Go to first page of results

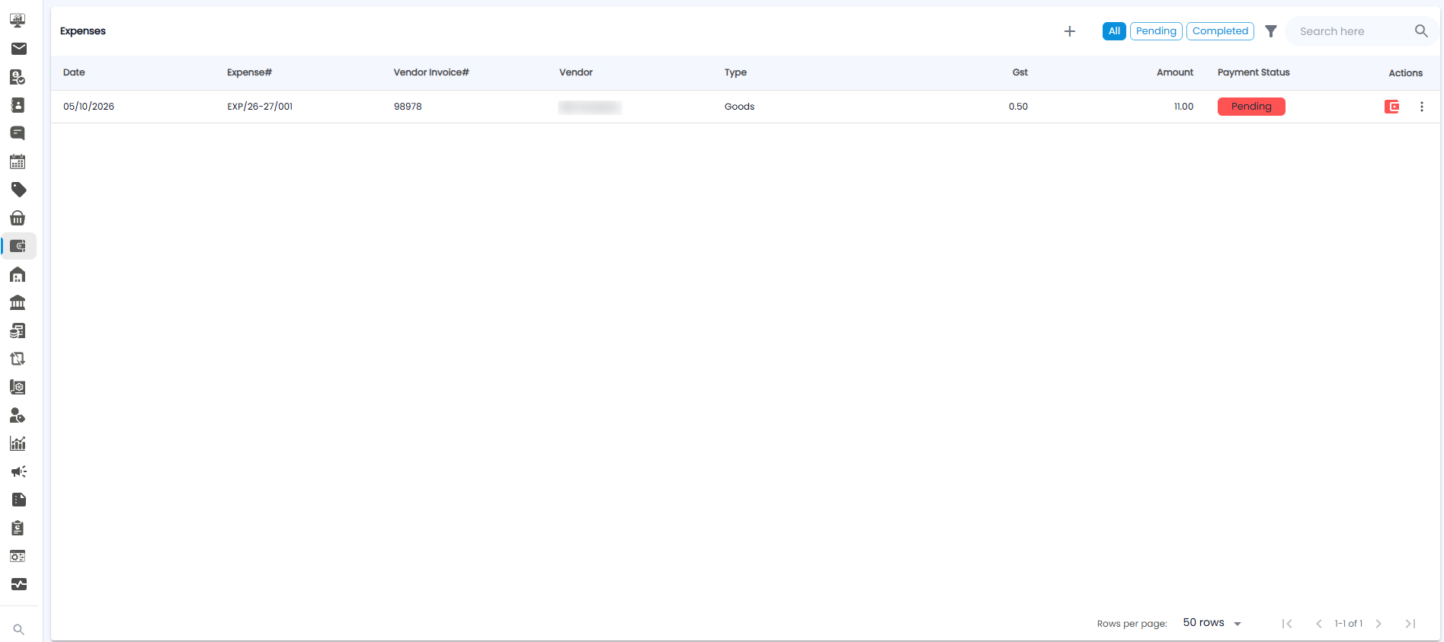coord(1287,624)
